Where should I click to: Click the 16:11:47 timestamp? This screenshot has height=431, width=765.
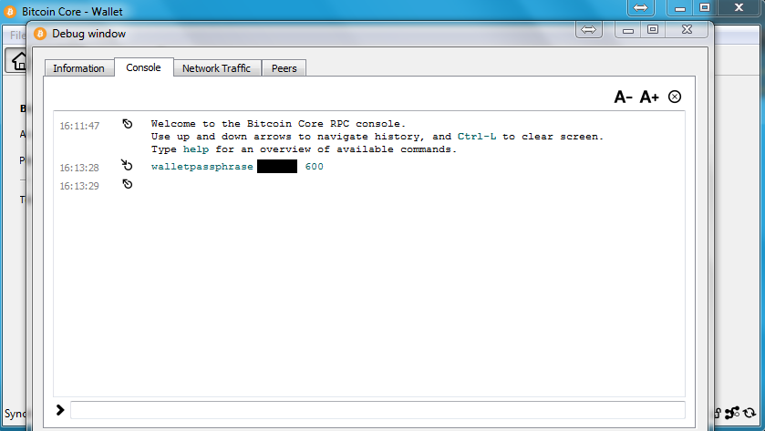(79, 126)
